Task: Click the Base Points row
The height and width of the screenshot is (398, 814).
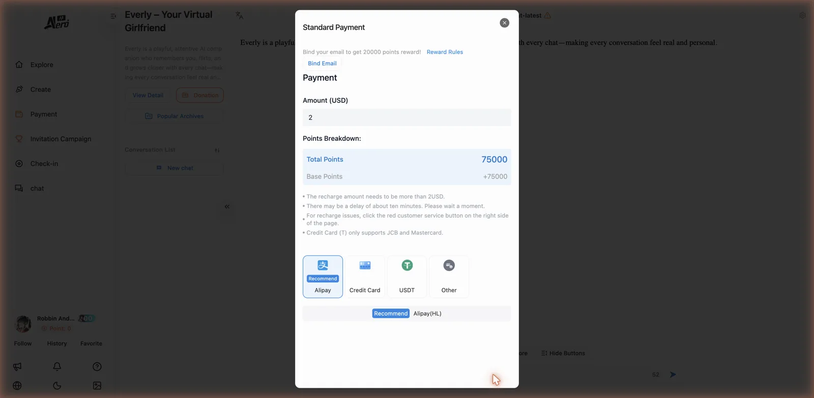Action: (x=407, y=176)
